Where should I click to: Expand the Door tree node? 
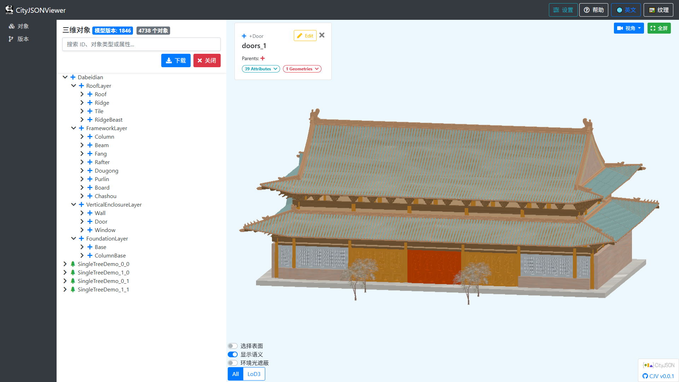[x=82, y=221]
